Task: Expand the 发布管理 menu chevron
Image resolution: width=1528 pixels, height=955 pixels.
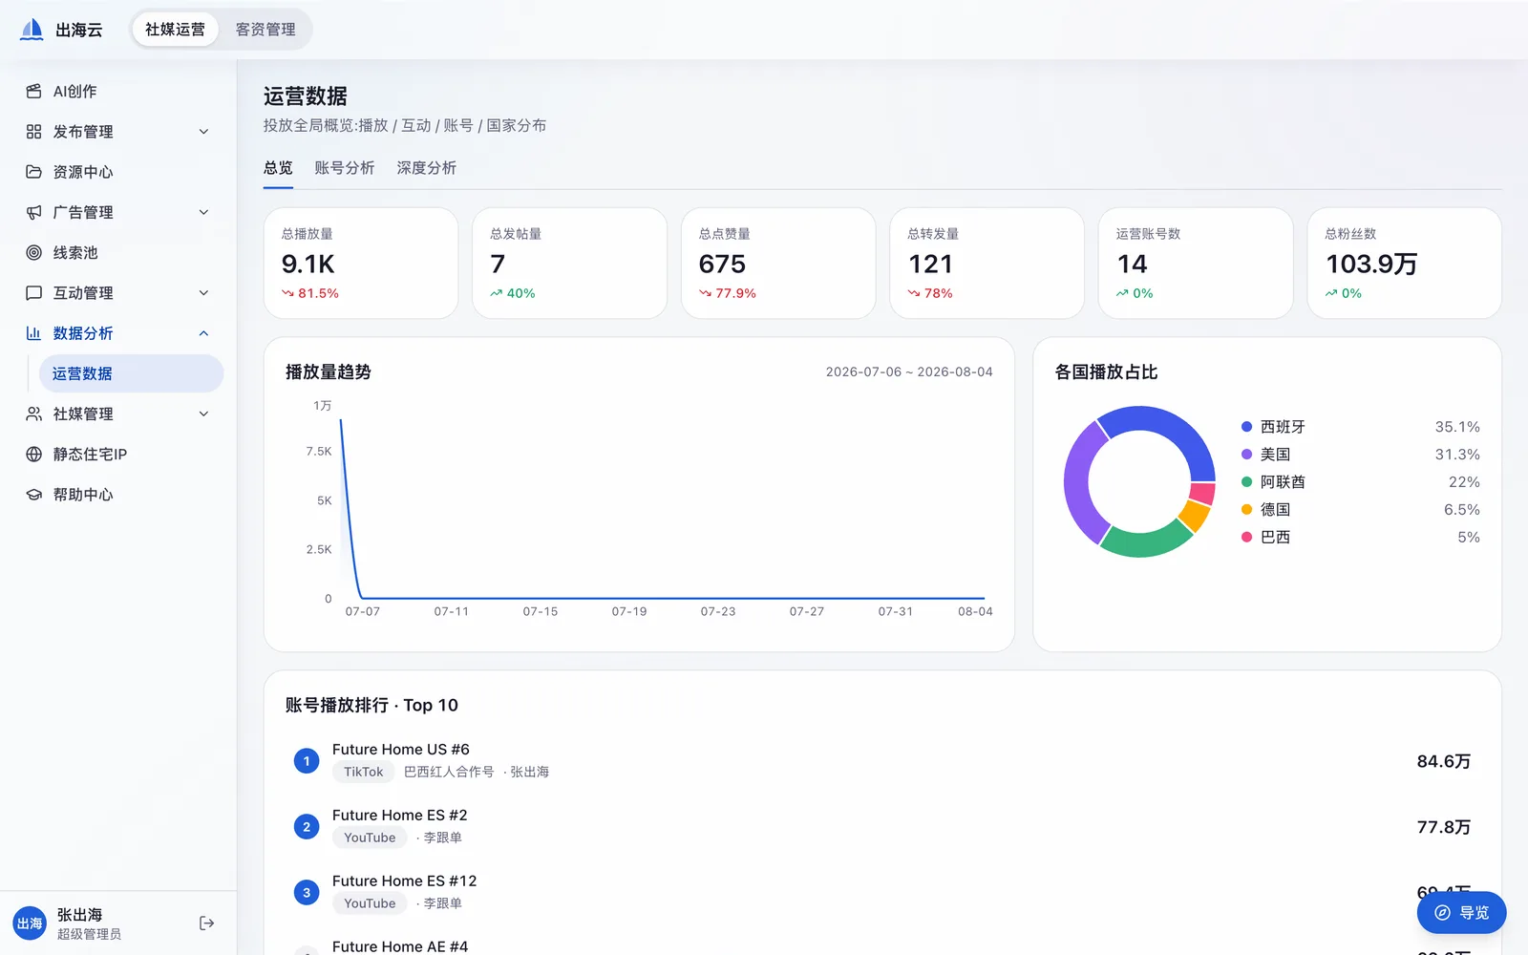Action: pos(203,132)
